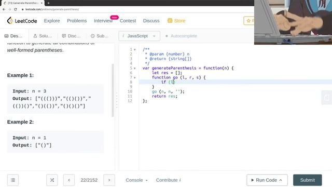Switch to the Discuss tab below navbar
Viewport: 332px width, 187px height.
[71, 36]
